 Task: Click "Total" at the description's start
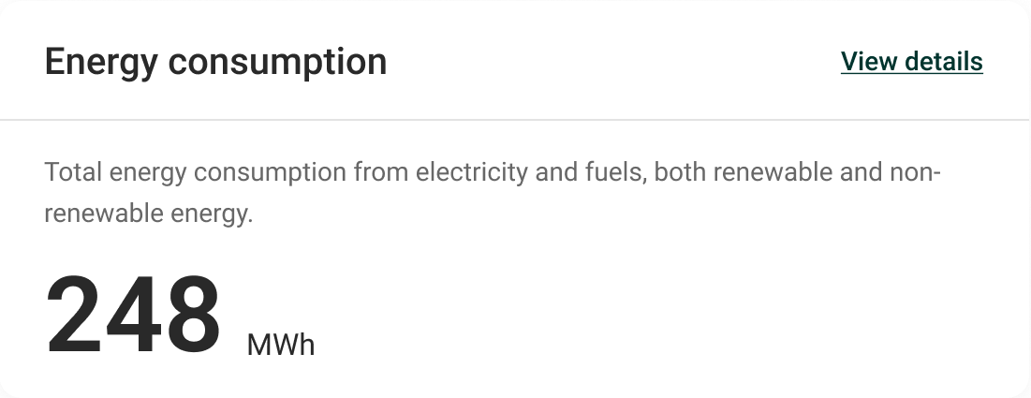[73, 173]
